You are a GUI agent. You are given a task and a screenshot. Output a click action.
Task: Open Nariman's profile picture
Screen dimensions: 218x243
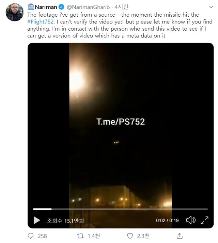[x=15, y=12]
